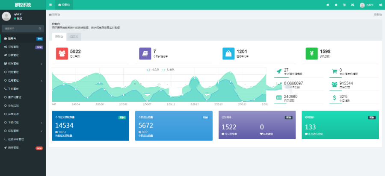Expand the 任务管理 submenu chevron

point(41,80)
